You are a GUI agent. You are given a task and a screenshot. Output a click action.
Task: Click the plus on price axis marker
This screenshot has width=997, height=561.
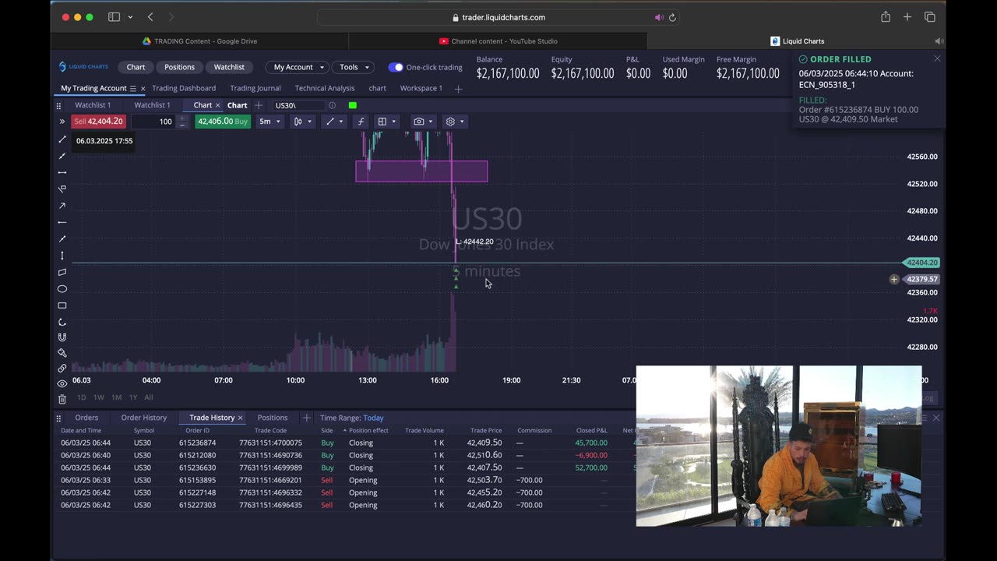tap(894, 279)
